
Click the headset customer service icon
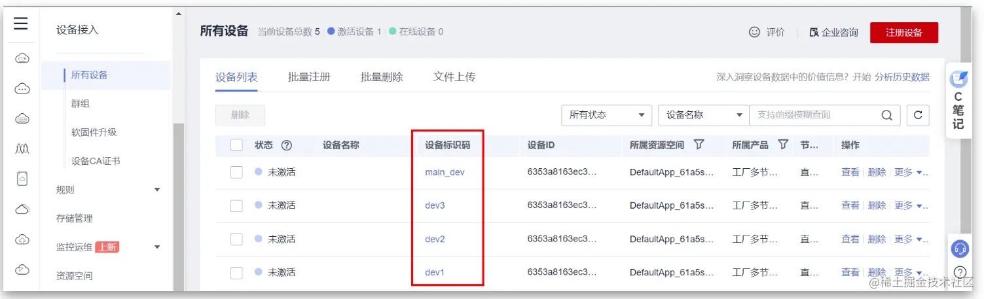959,248
